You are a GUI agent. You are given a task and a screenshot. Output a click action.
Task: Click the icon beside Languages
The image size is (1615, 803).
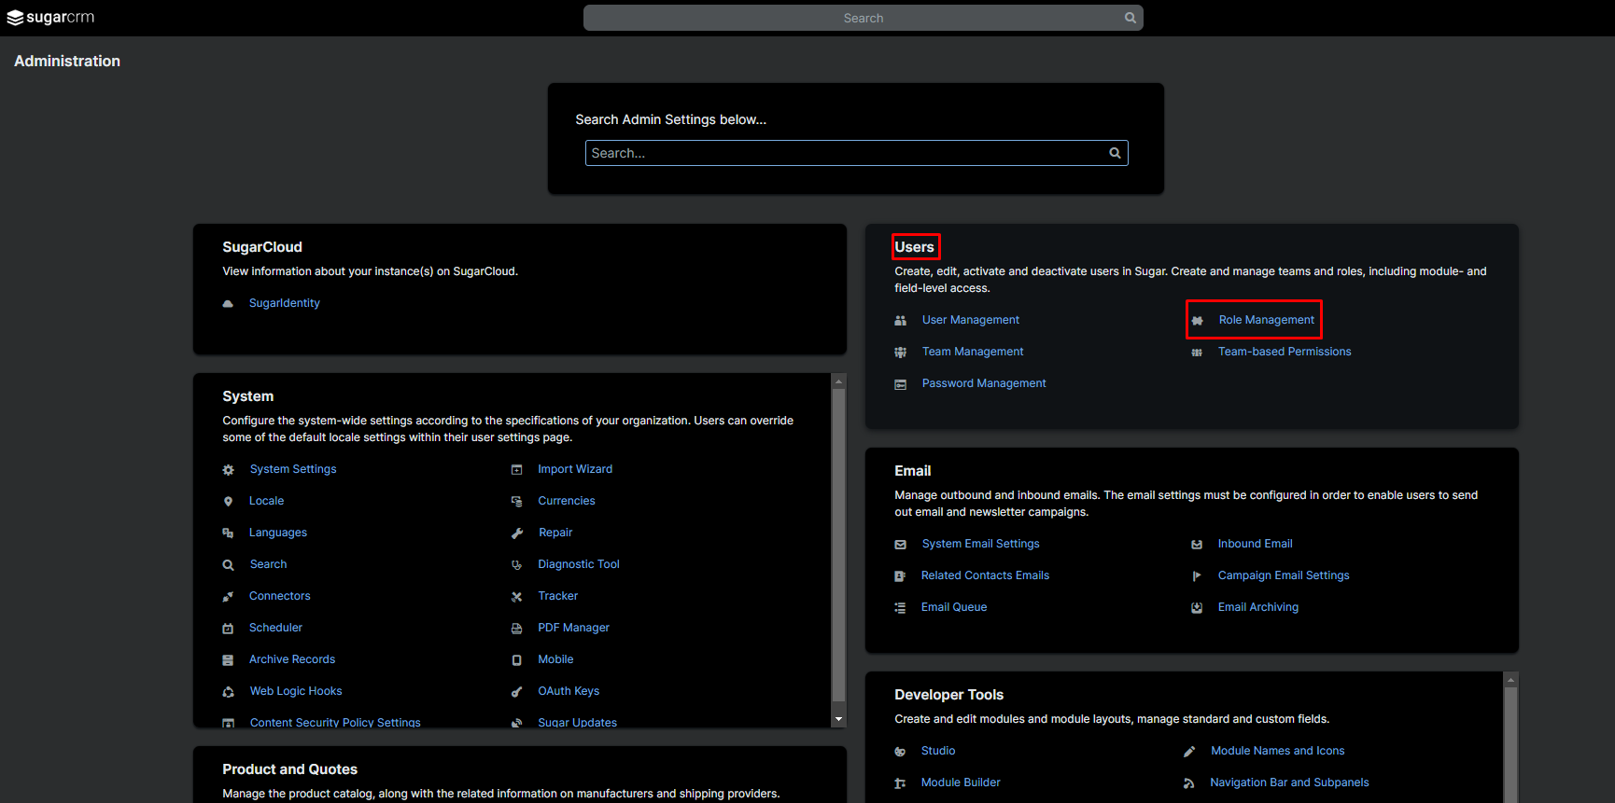(228, 533)
